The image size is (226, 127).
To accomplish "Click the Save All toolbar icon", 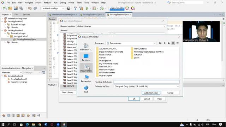I will pos(21,8).
